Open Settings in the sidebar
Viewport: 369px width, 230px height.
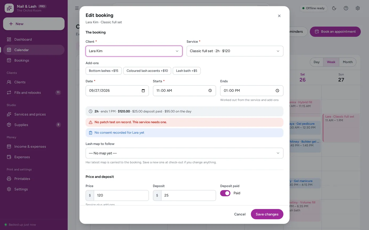coord(34,189)
